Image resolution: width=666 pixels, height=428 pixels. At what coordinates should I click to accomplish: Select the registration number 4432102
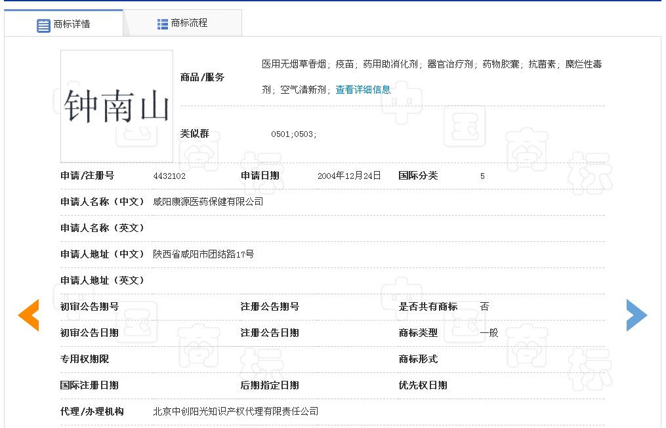pos(169,176)
